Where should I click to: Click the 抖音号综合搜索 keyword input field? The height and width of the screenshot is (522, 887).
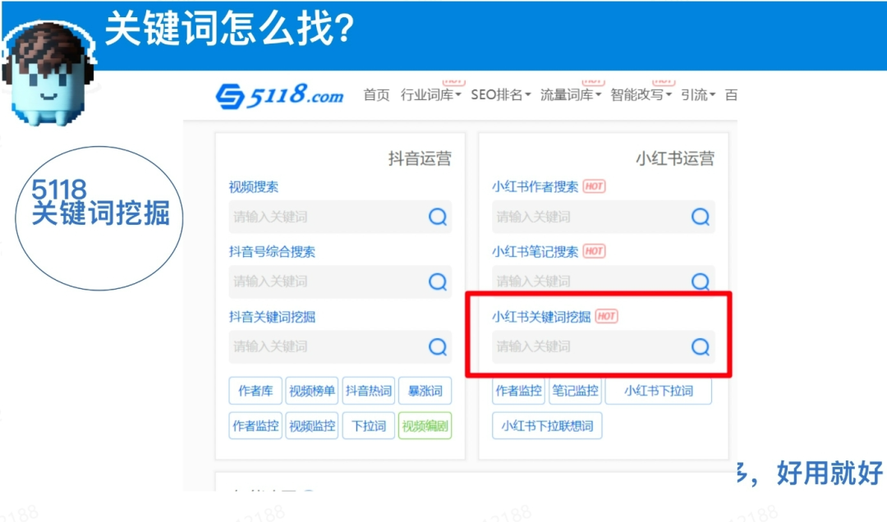(340, 282)
